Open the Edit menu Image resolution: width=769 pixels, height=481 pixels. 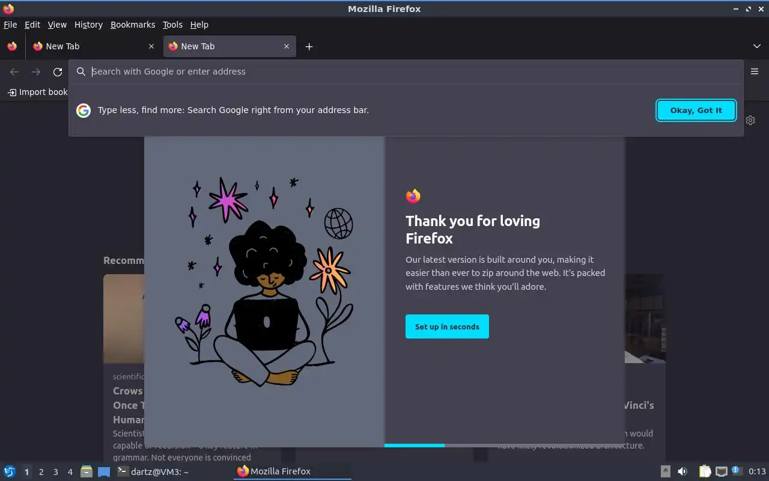[32, 25]
